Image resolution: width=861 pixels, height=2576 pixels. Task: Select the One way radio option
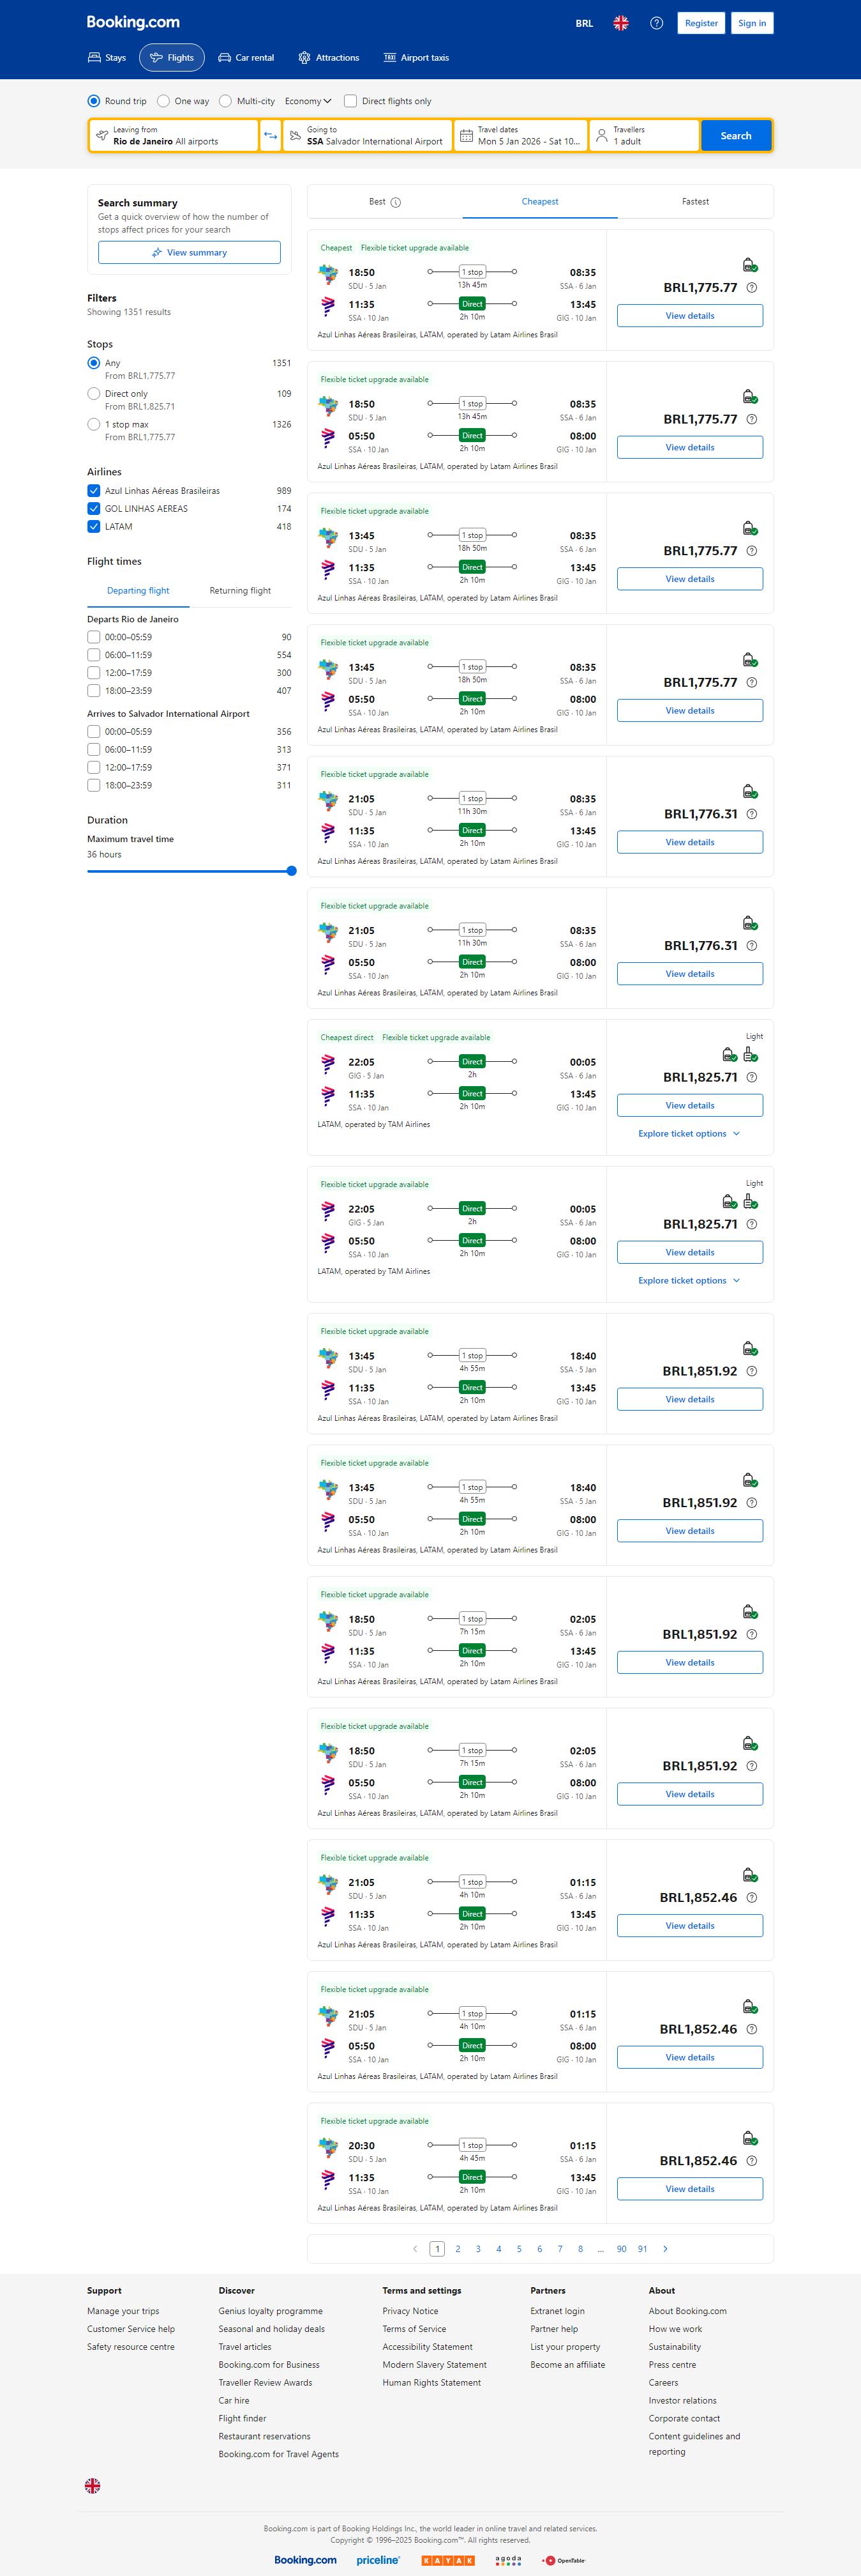pos(164,101)
